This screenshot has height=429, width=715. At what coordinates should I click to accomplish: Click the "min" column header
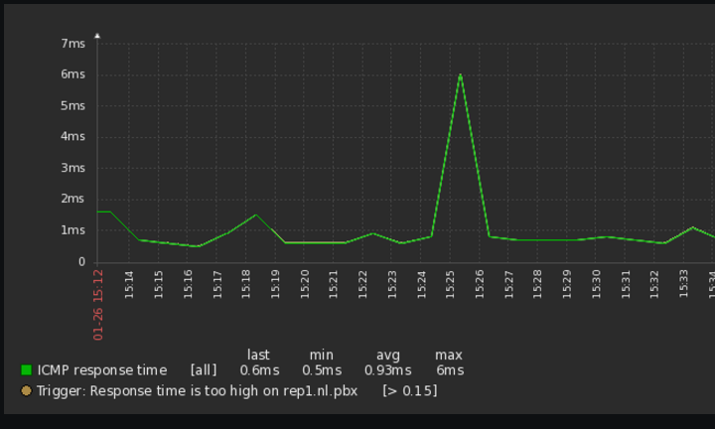tap(322, 355)
